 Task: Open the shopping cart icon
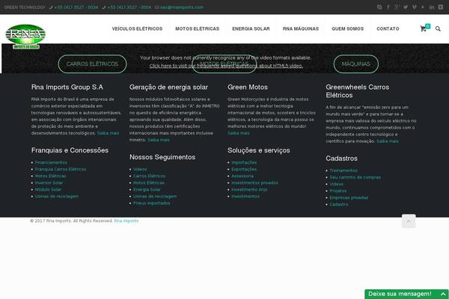coord(424,28)
